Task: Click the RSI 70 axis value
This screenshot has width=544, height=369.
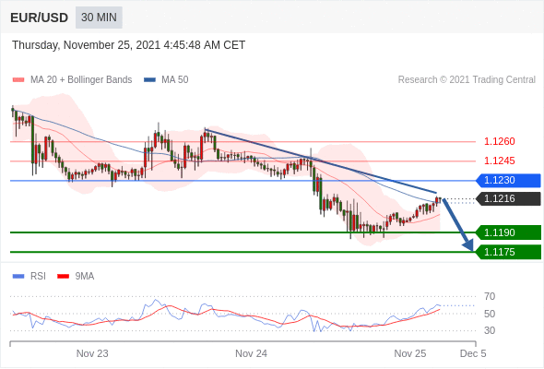Action: coord(490,297)
